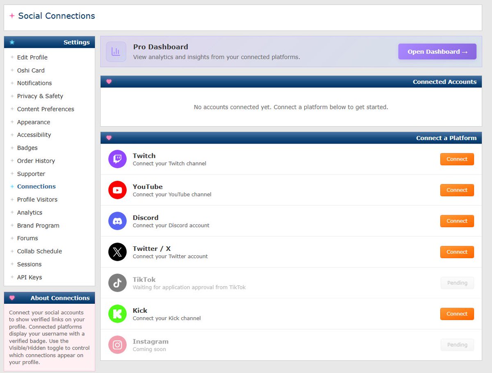Image resolution: width=492 pixels, height=373 pixels.
Task: Click the Twitter / X platform name
Action: tap(152, 249)
